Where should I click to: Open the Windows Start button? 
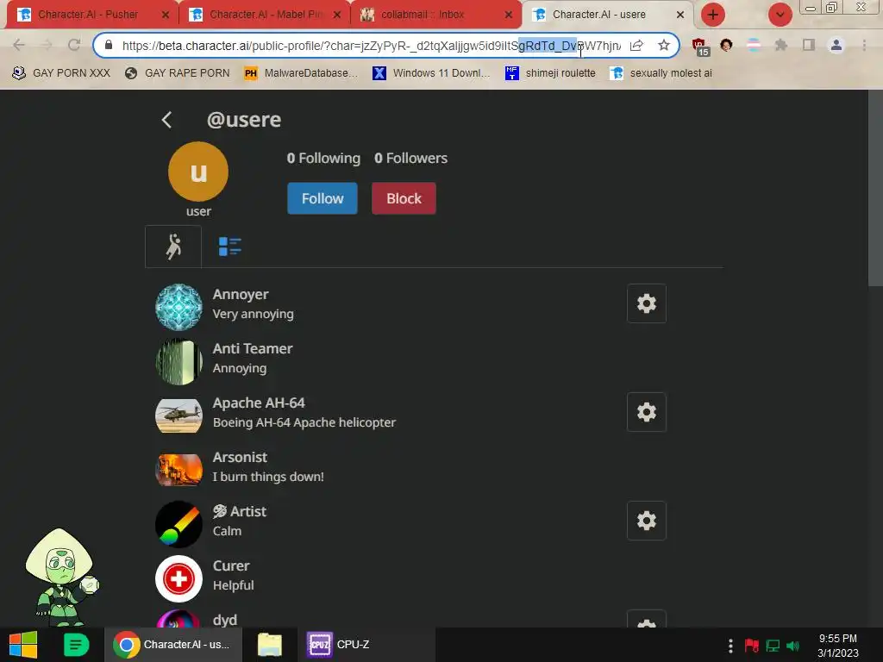[23, 645]
